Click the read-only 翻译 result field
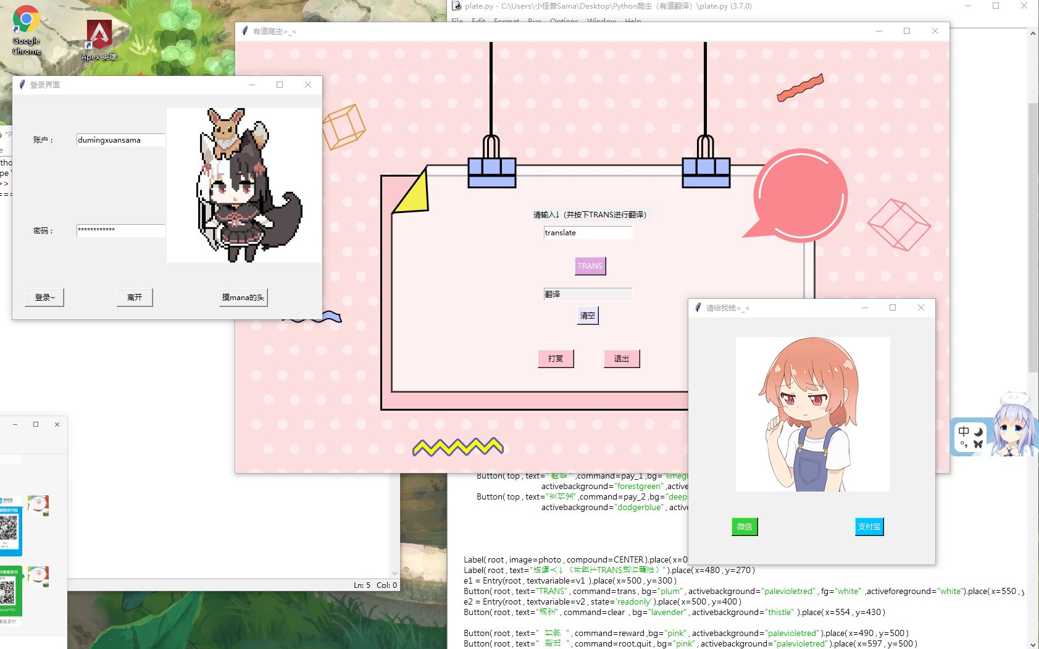This screenshot has height=649, width=1039. pos(588,294)
